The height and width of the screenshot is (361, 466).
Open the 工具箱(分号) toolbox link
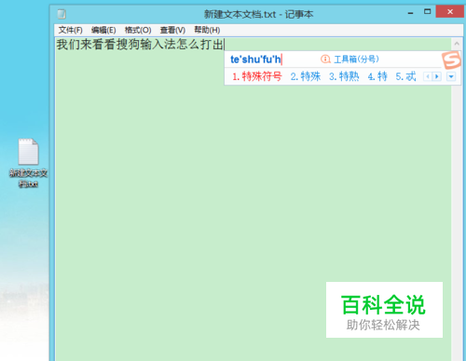[x=356, y=59]
